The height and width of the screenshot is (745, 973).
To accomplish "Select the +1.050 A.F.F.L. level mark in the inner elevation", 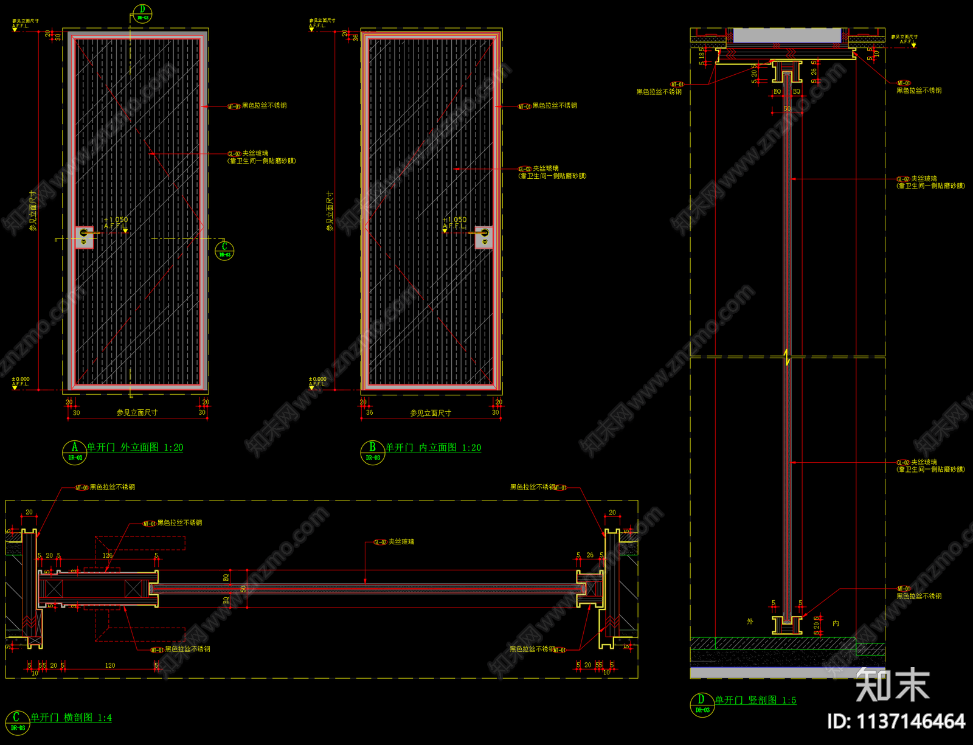I will [454, 223].
